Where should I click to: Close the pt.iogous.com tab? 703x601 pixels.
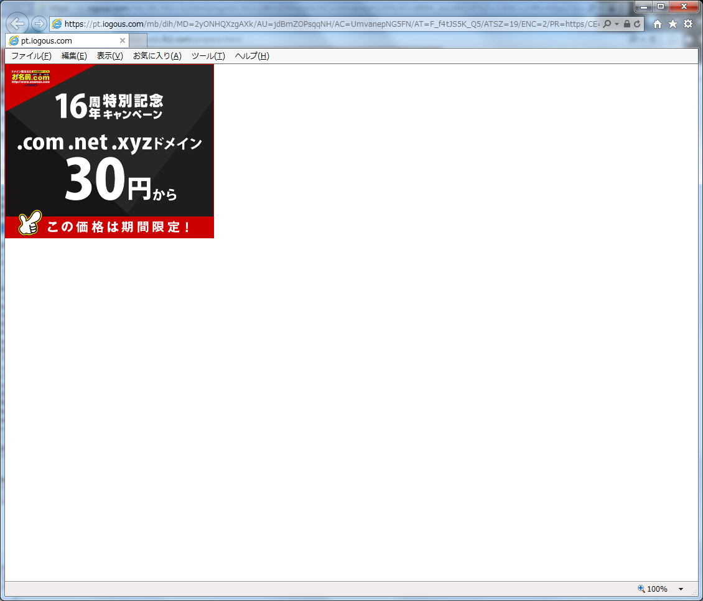click(x=123, y=40)
